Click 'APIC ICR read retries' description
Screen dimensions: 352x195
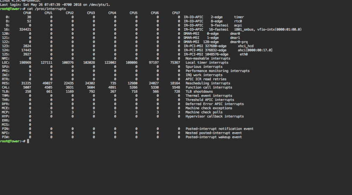206,79
